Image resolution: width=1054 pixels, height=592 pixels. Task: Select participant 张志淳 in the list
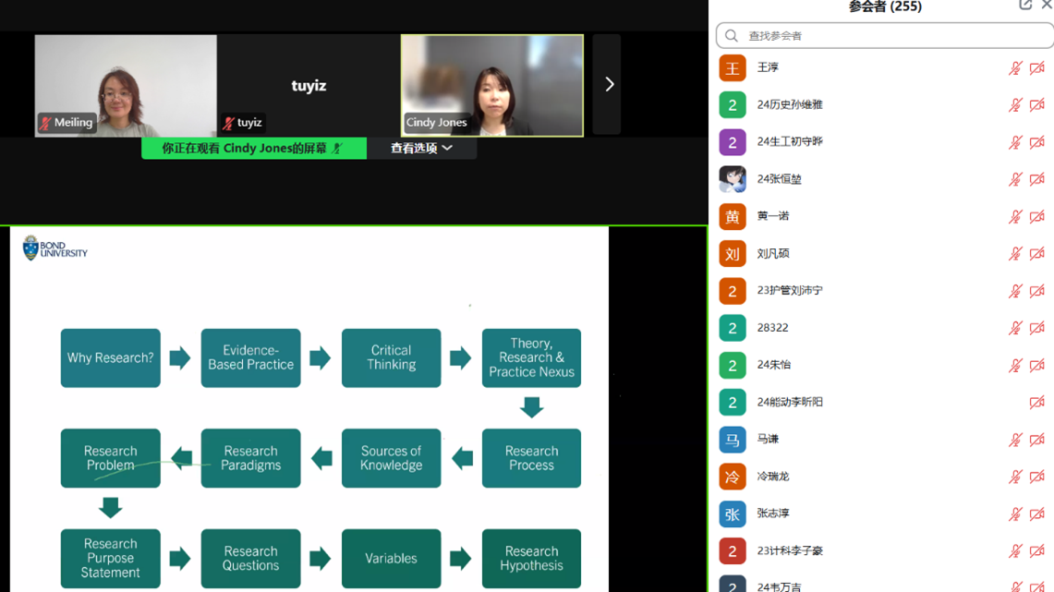tap(773, 513)
